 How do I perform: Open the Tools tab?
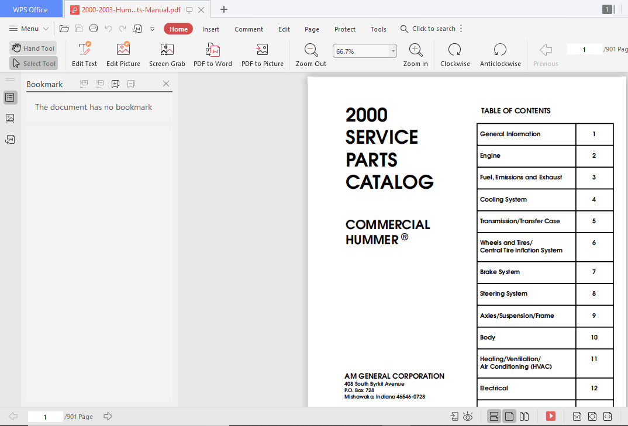pos(378,29)
